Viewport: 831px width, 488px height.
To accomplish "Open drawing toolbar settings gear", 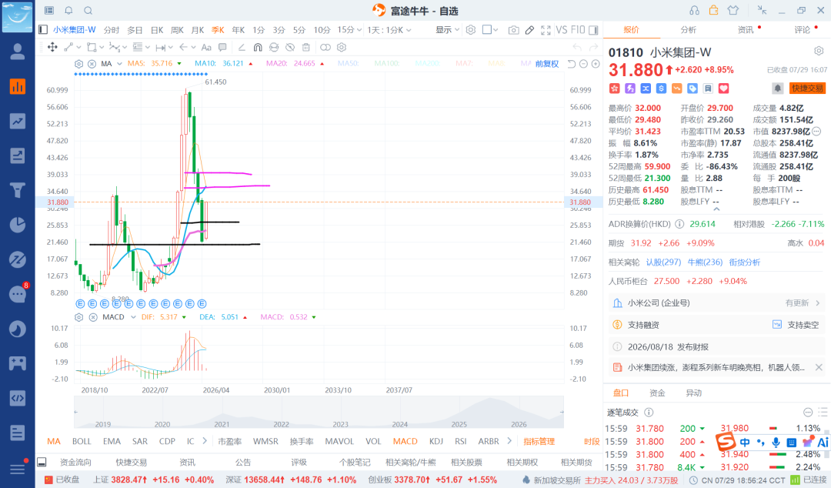I will 342,47.
